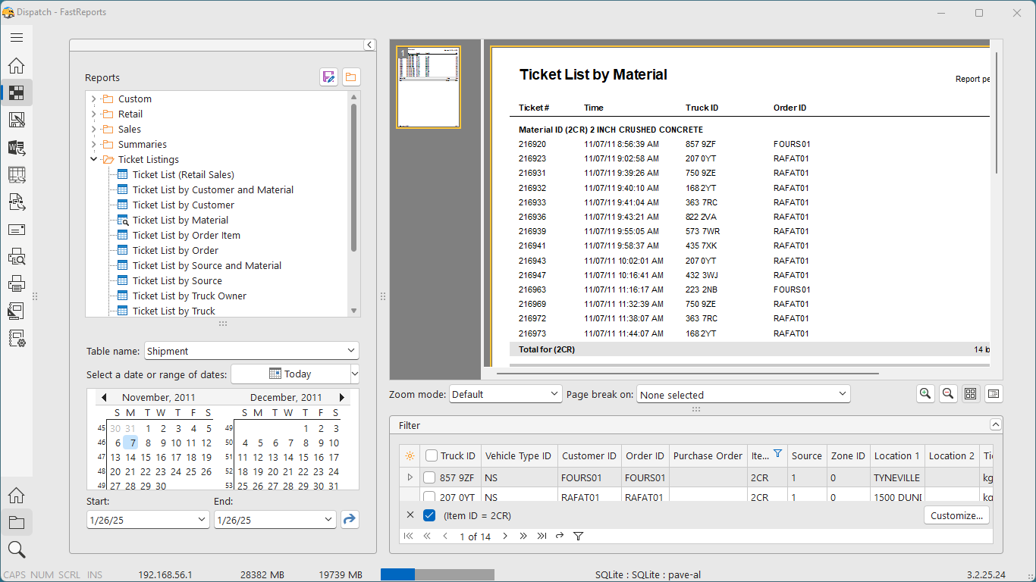Viewport: 1036px width, 582px height.
Task: Select Ticket List by Truck Owner report
Action: (189, 296)
